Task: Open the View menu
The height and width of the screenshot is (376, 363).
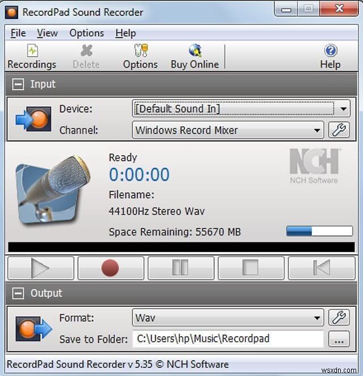Action: 47,33
